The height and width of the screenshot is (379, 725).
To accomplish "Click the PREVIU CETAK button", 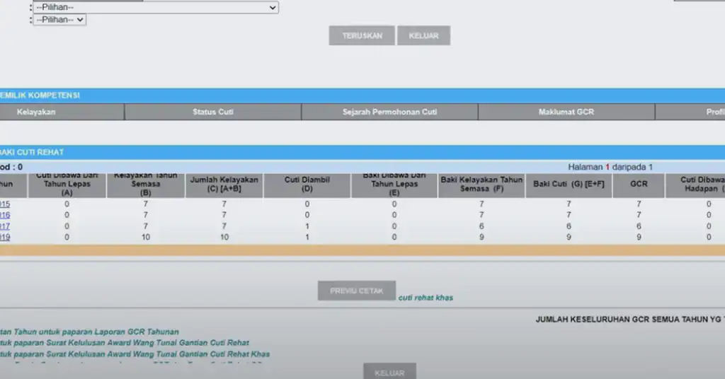I will tap(357, 291).
